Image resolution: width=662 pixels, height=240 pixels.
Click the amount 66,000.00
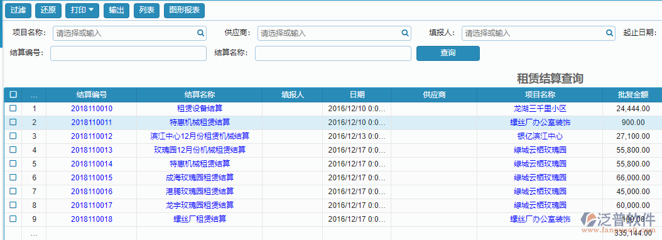click(x=633, y=177)
